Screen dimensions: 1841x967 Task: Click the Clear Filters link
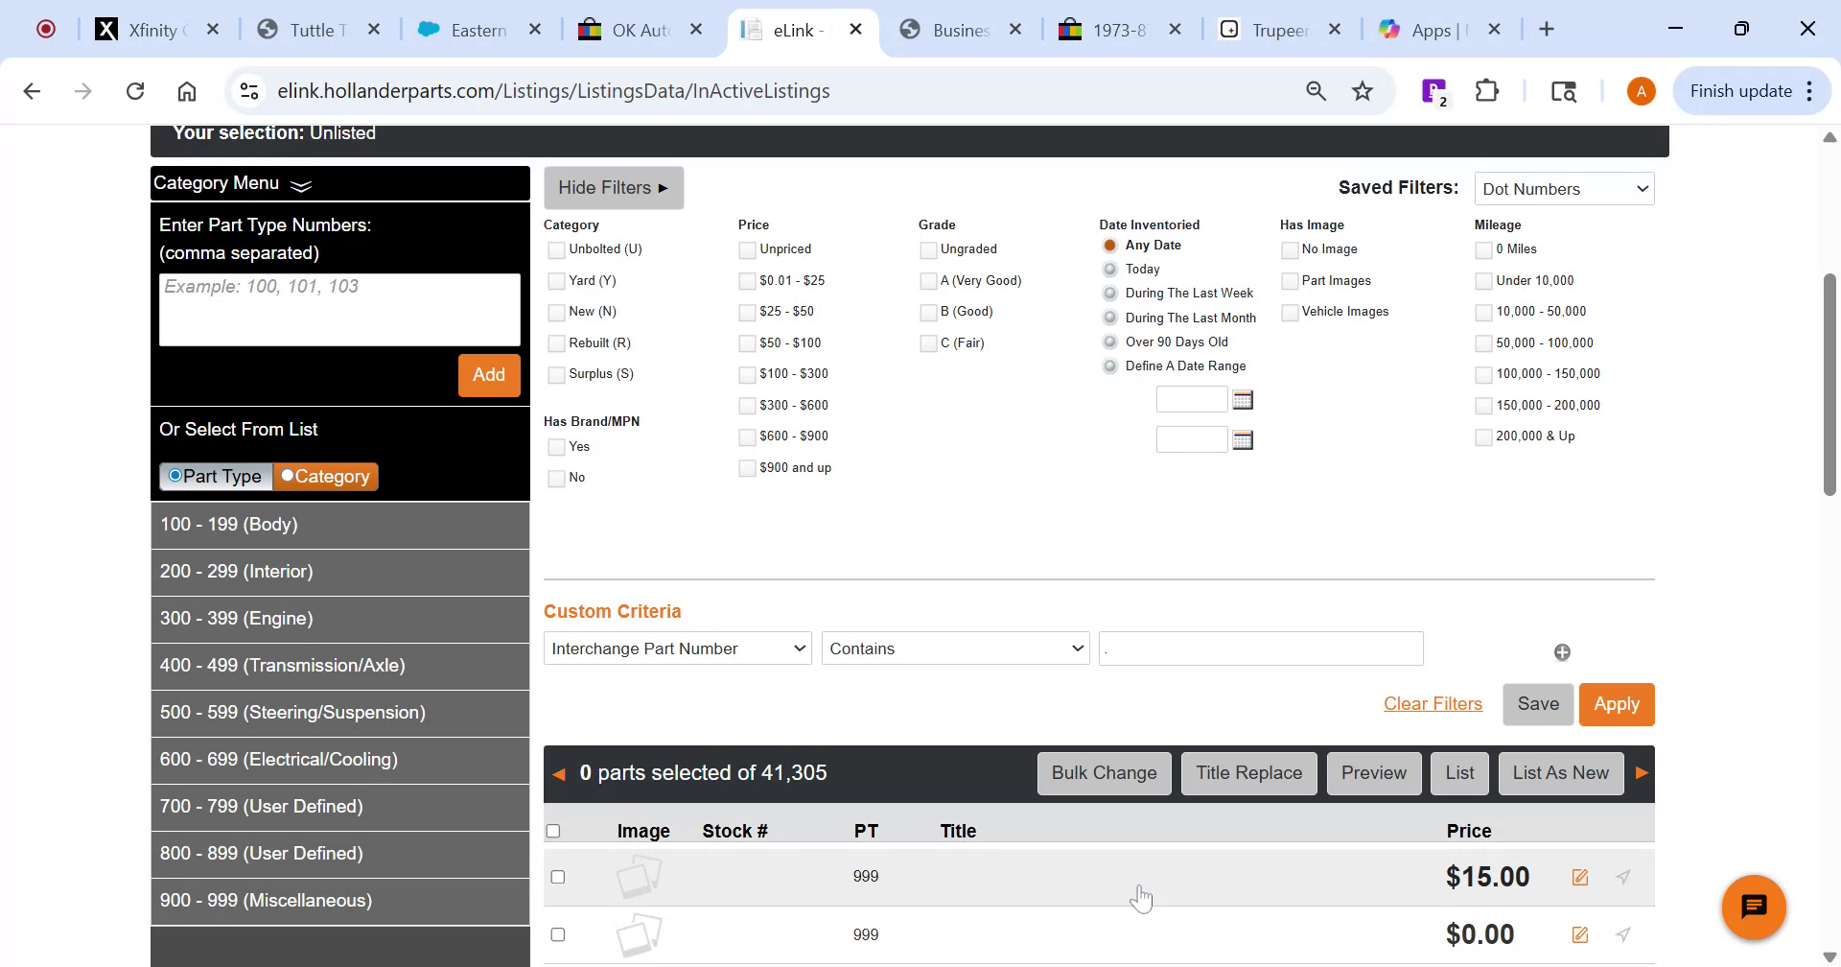point(1433,703)
